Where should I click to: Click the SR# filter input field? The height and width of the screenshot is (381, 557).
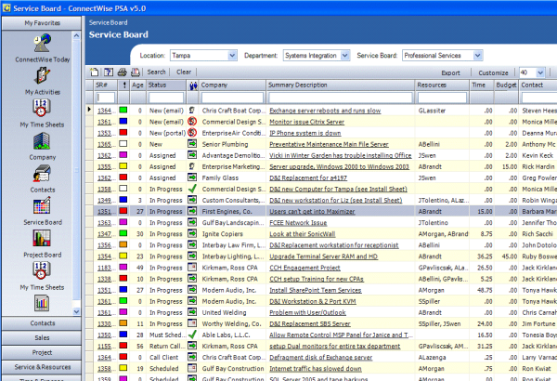point(106,98)
